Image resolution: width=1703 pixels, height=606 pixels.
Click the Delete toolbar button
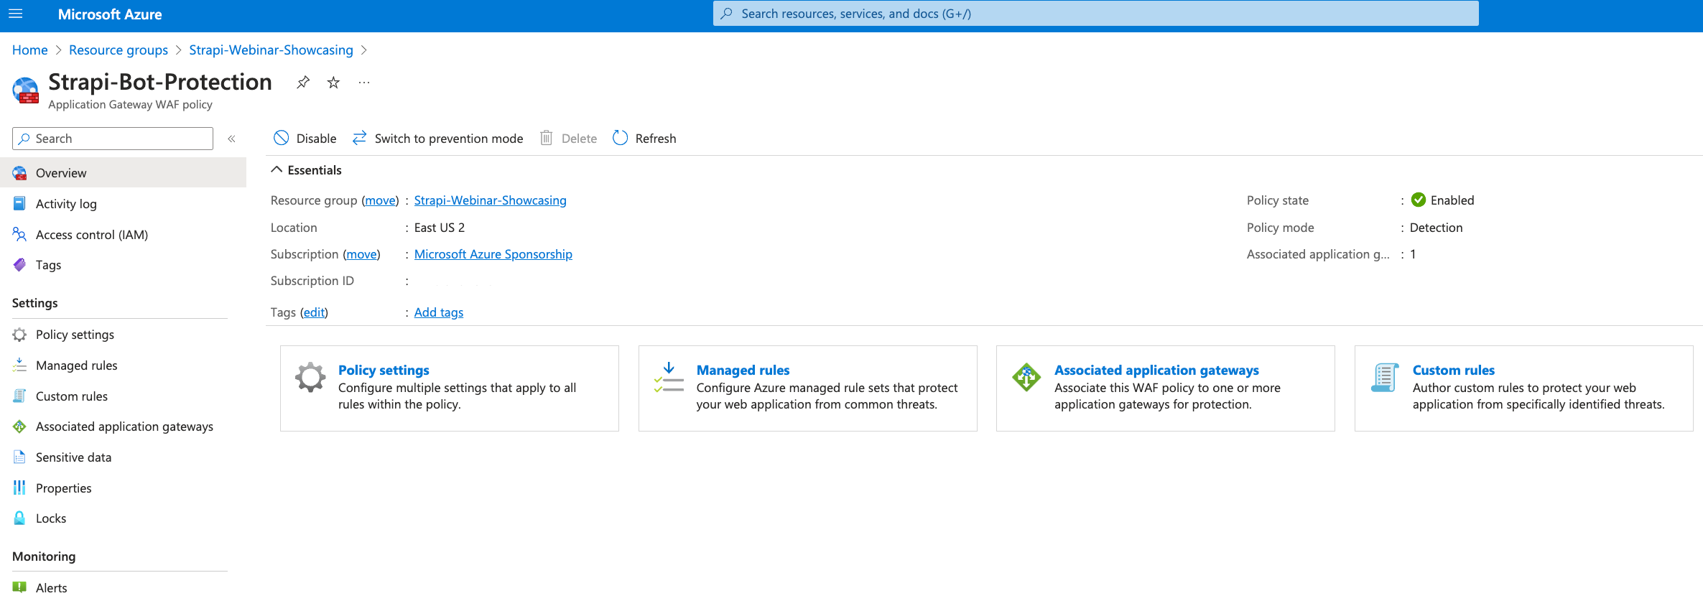(x=568, y=139)
